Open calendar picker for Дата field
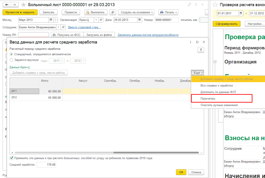The width and height of the screenshot is (265, 178). (x=140, y=20)
